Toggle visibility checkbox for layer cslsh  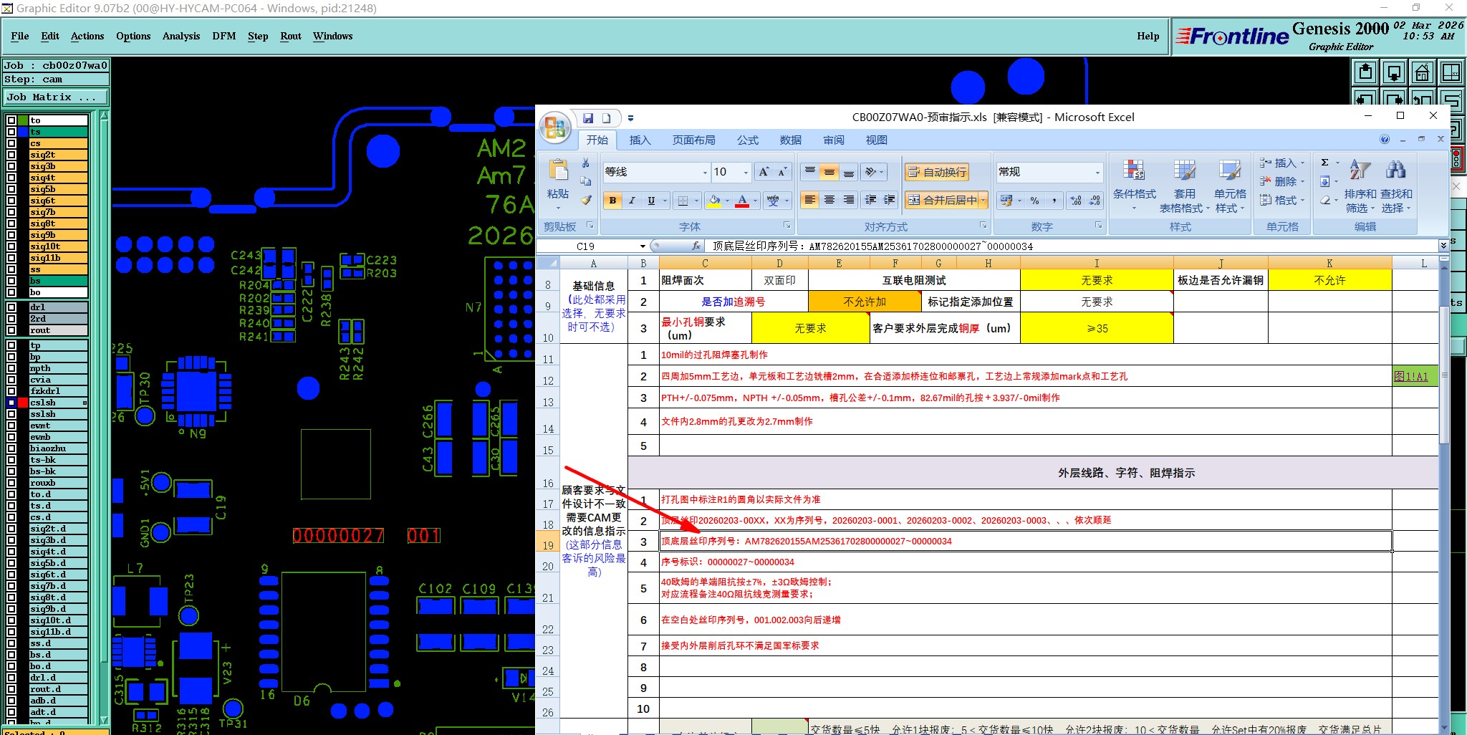point(11,403)
